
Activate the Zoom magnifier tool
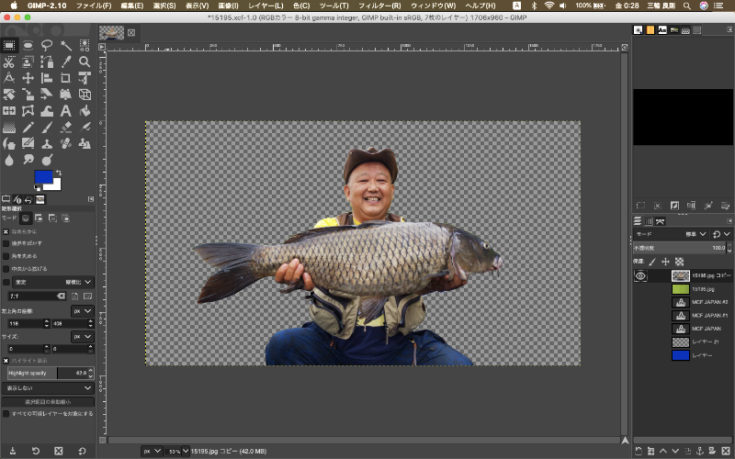point(85,62)
